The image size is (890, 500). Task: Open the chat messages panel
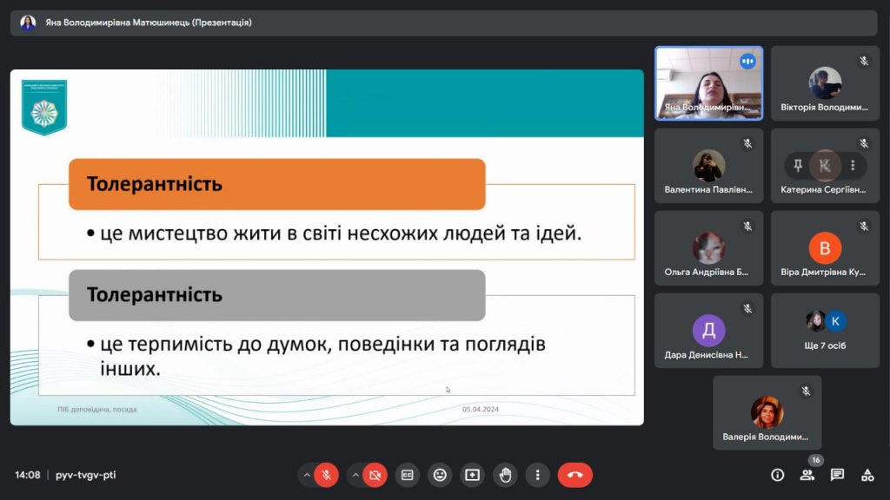(837, 475)
